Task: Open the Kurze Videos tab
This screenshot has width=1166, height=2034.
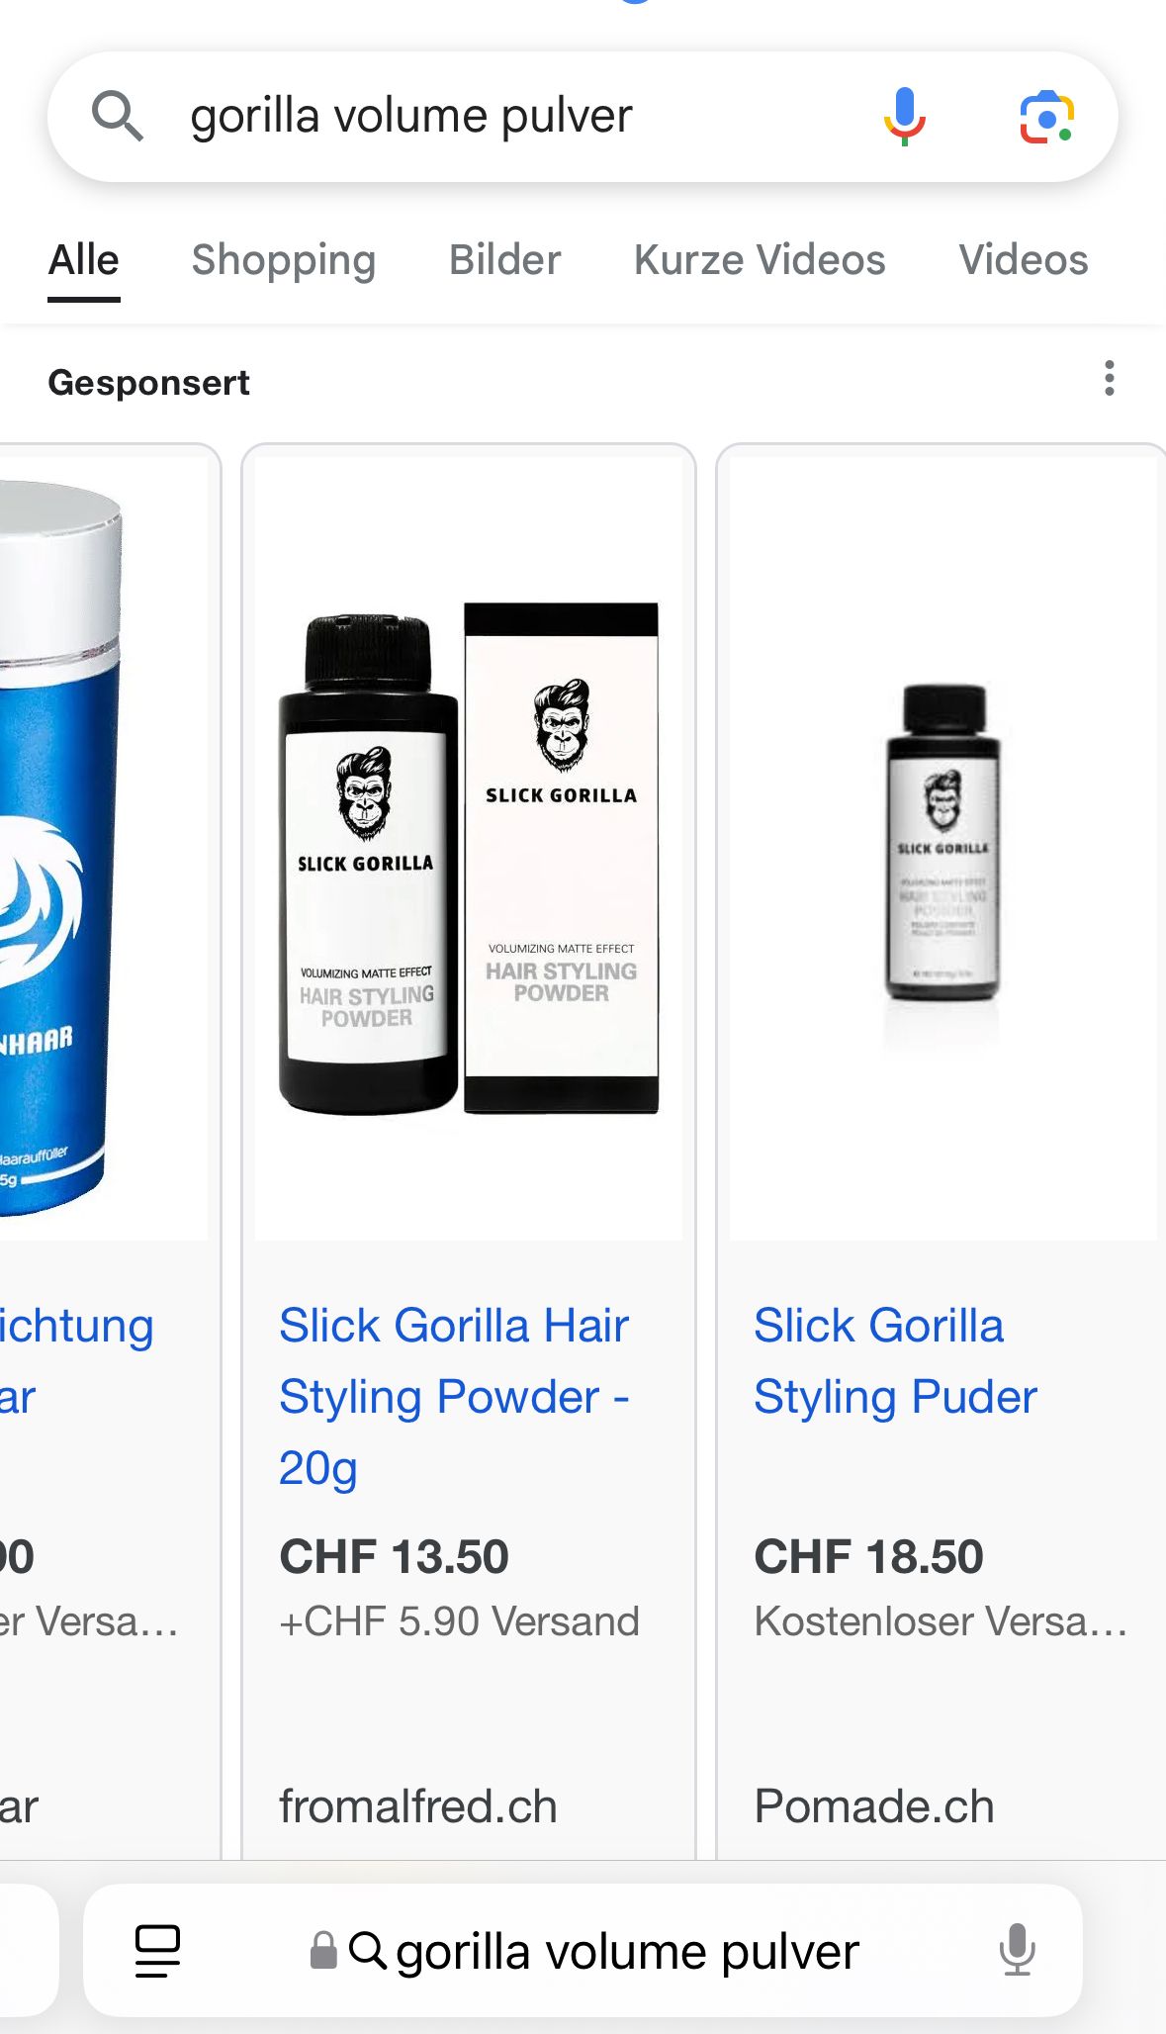Action: pyautogui.click(x=760, y=260)
